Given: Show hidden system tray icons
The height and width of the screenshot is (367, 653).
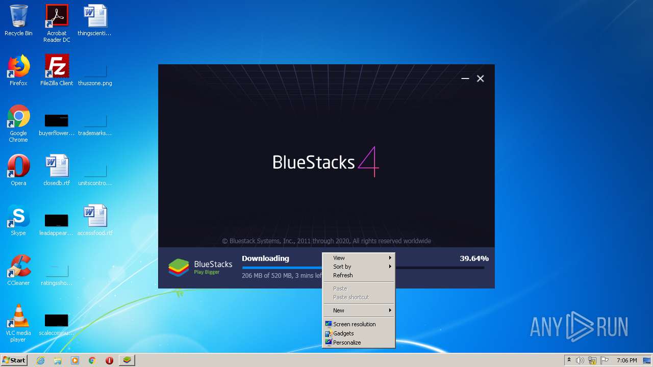Looking at the screenshot, I should [x=569, y=360].
